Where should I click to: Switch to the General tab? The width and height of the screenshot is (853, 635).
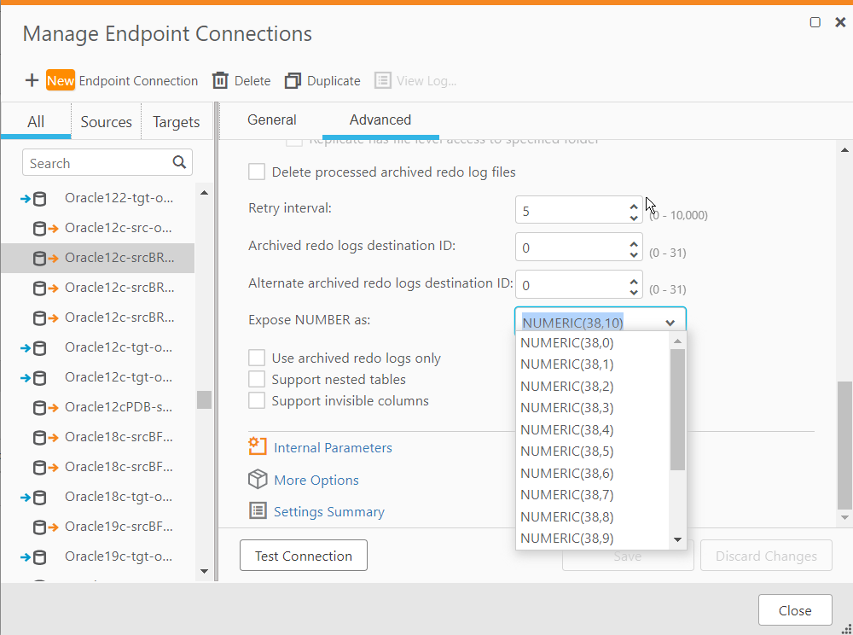click(271, 120)
